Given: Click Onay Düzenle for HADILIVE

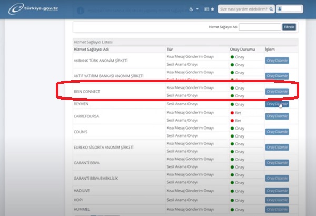Looking at the screenshot, I should point(277,191).
